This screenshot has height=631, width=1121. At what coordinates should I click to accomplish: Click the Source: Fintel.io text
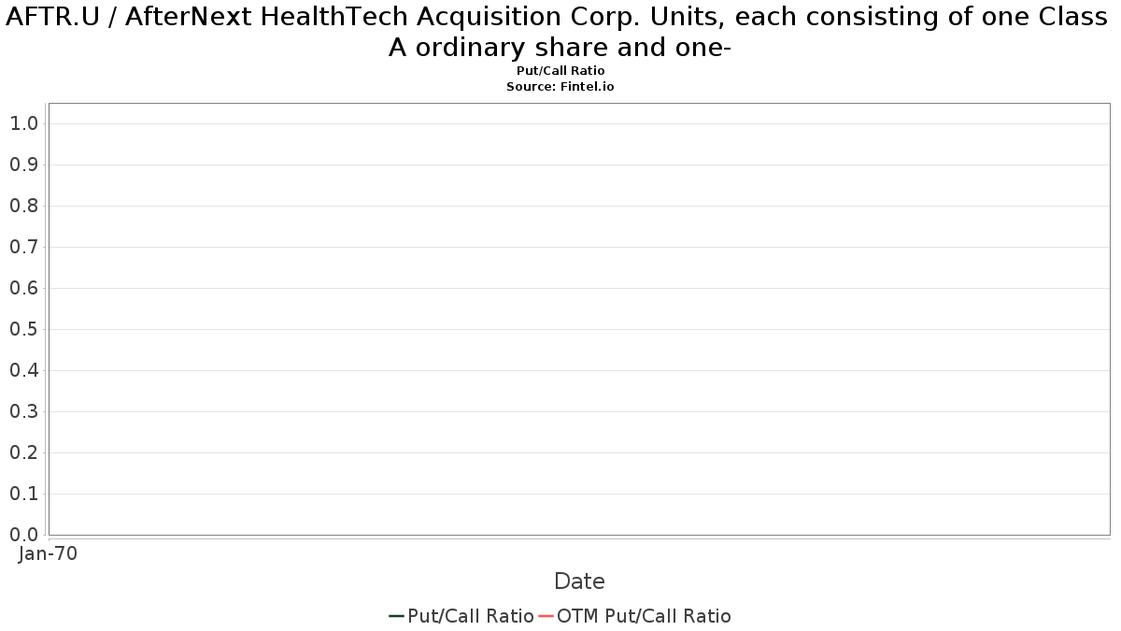coord(560,86)
